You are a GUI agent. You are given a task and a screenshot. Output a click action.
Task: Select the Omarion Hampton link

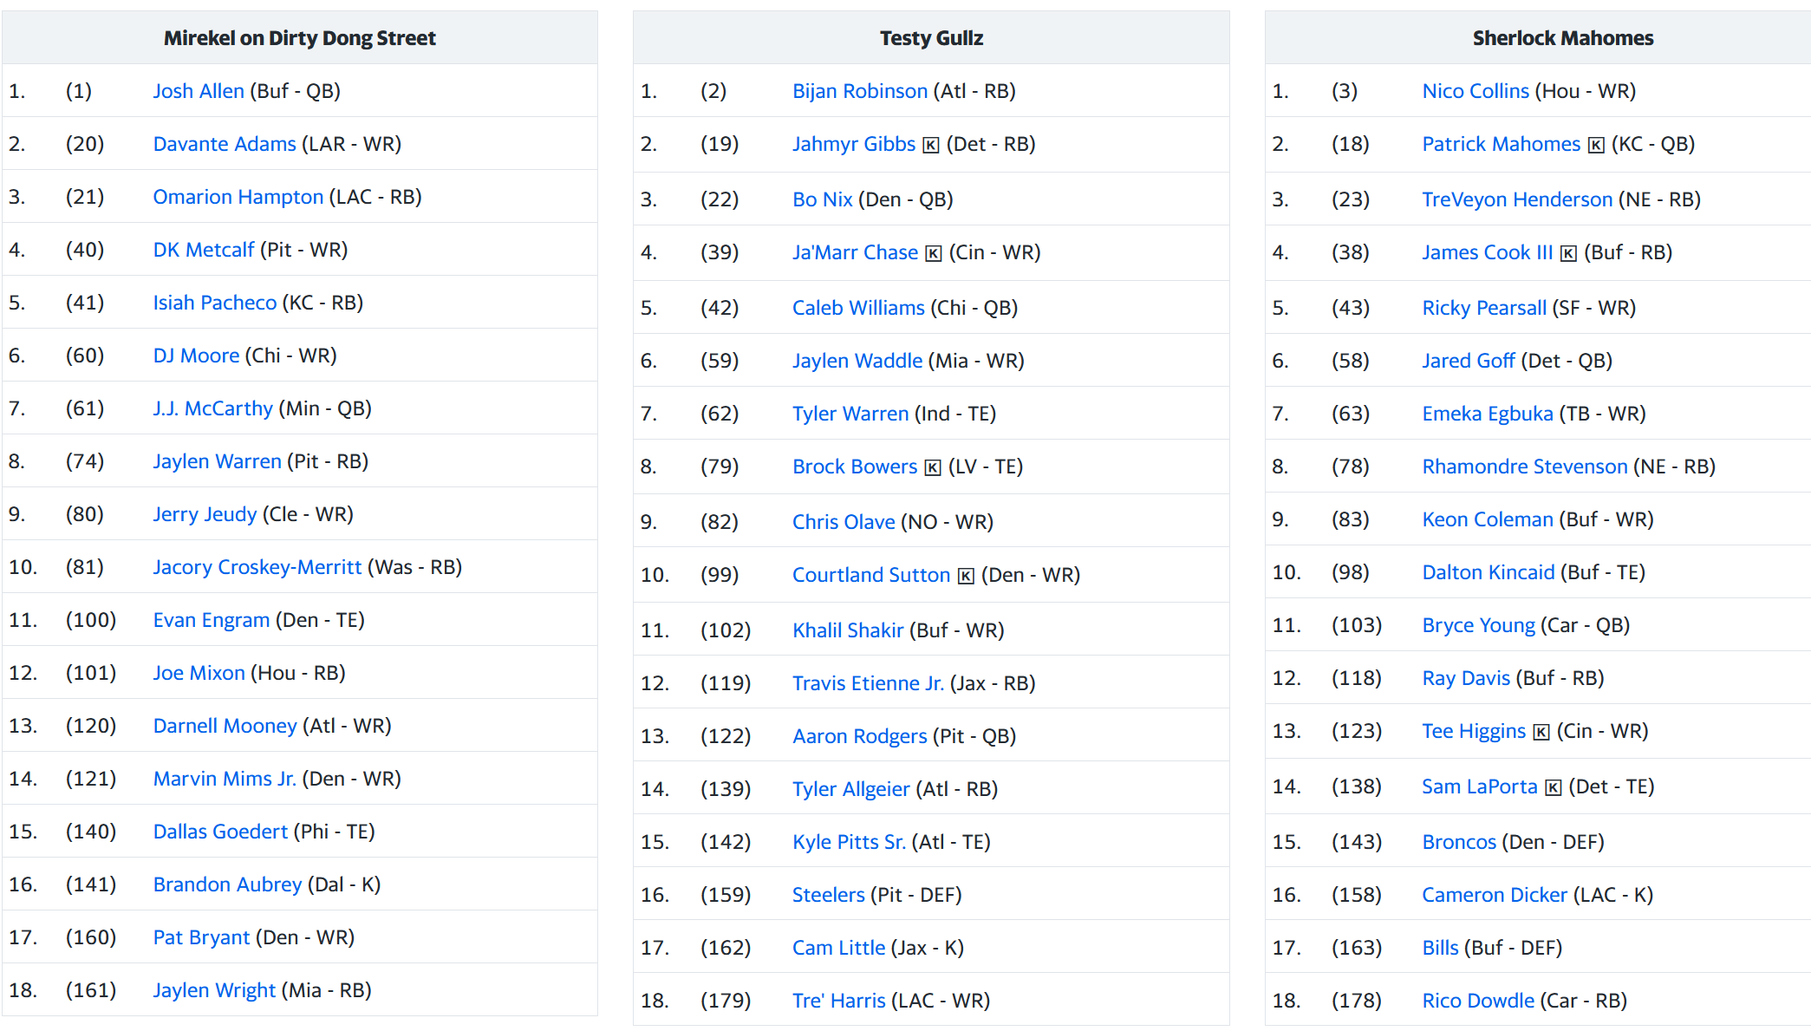click(238, 197)
